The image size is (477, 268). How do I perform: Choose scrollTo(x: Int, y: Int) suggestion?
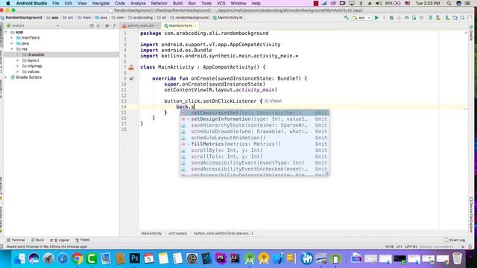coord(255,156)
